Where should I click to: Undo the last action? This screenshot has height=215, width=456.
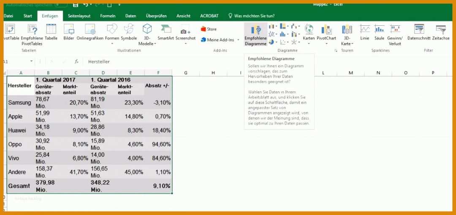click(x=85, y=5)
